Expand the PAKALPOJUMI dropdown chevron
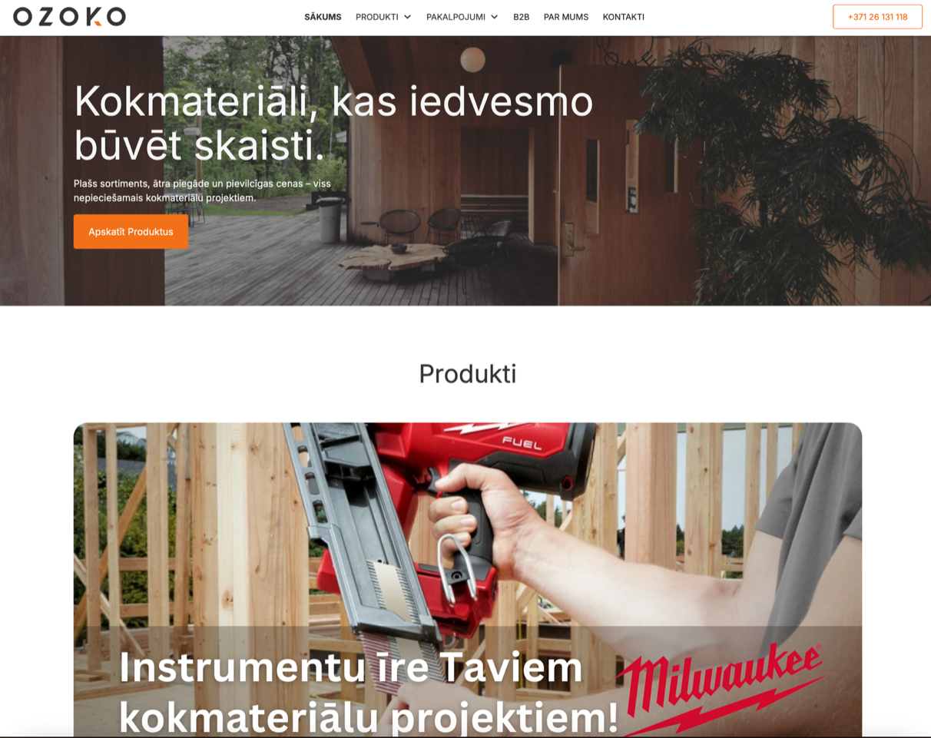The height and width of the screenshot is (738, 931). point(494,17)
